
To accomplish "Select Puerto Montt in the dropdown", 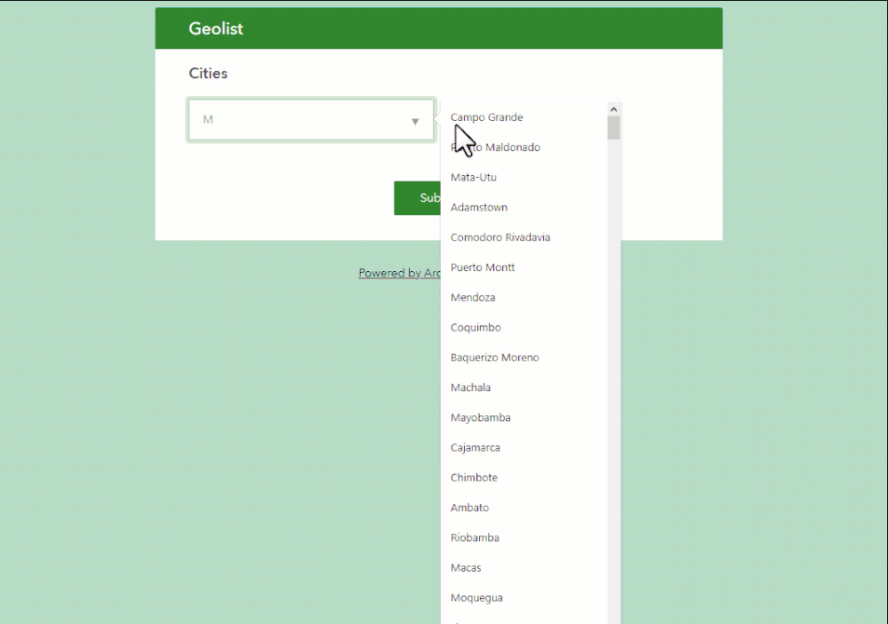I will click(x=483, y=267).
